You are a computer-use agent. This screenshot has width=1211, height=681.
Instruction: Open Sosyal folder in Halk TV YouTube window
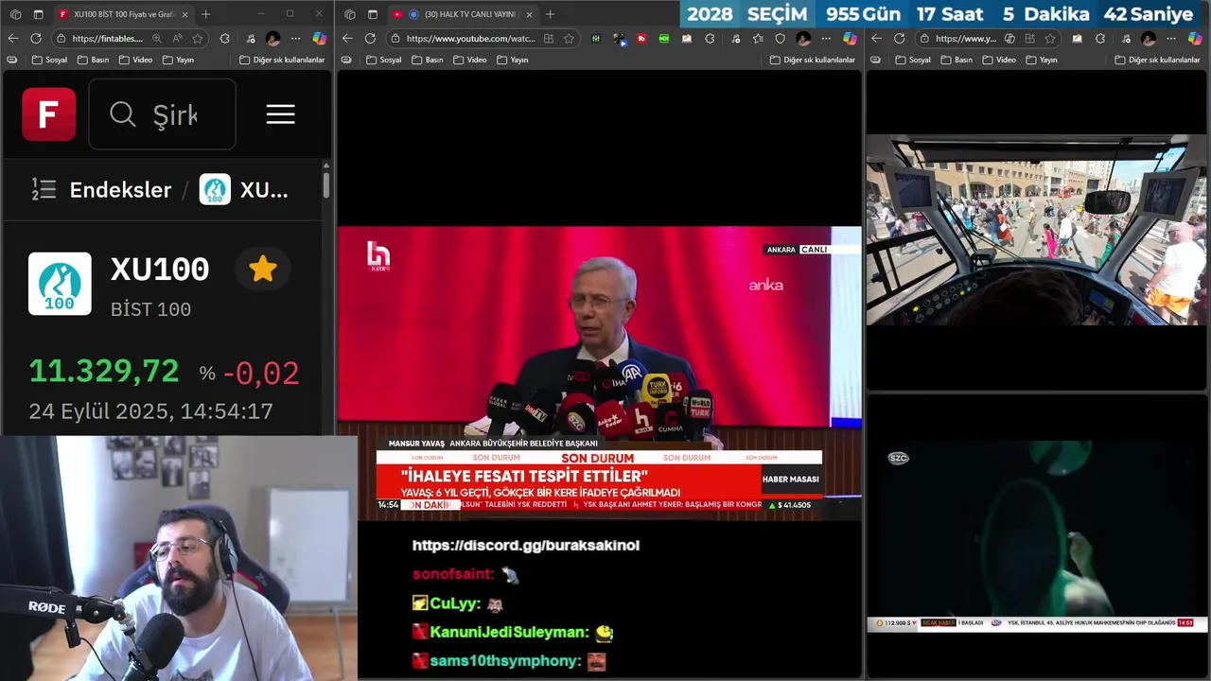tap(383, 60)
